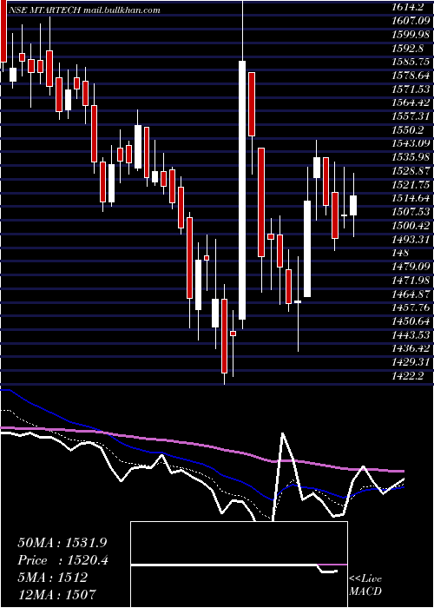Select the 1557.31 price label
Viewport: 434px width, 608px height.
point(411,116)
